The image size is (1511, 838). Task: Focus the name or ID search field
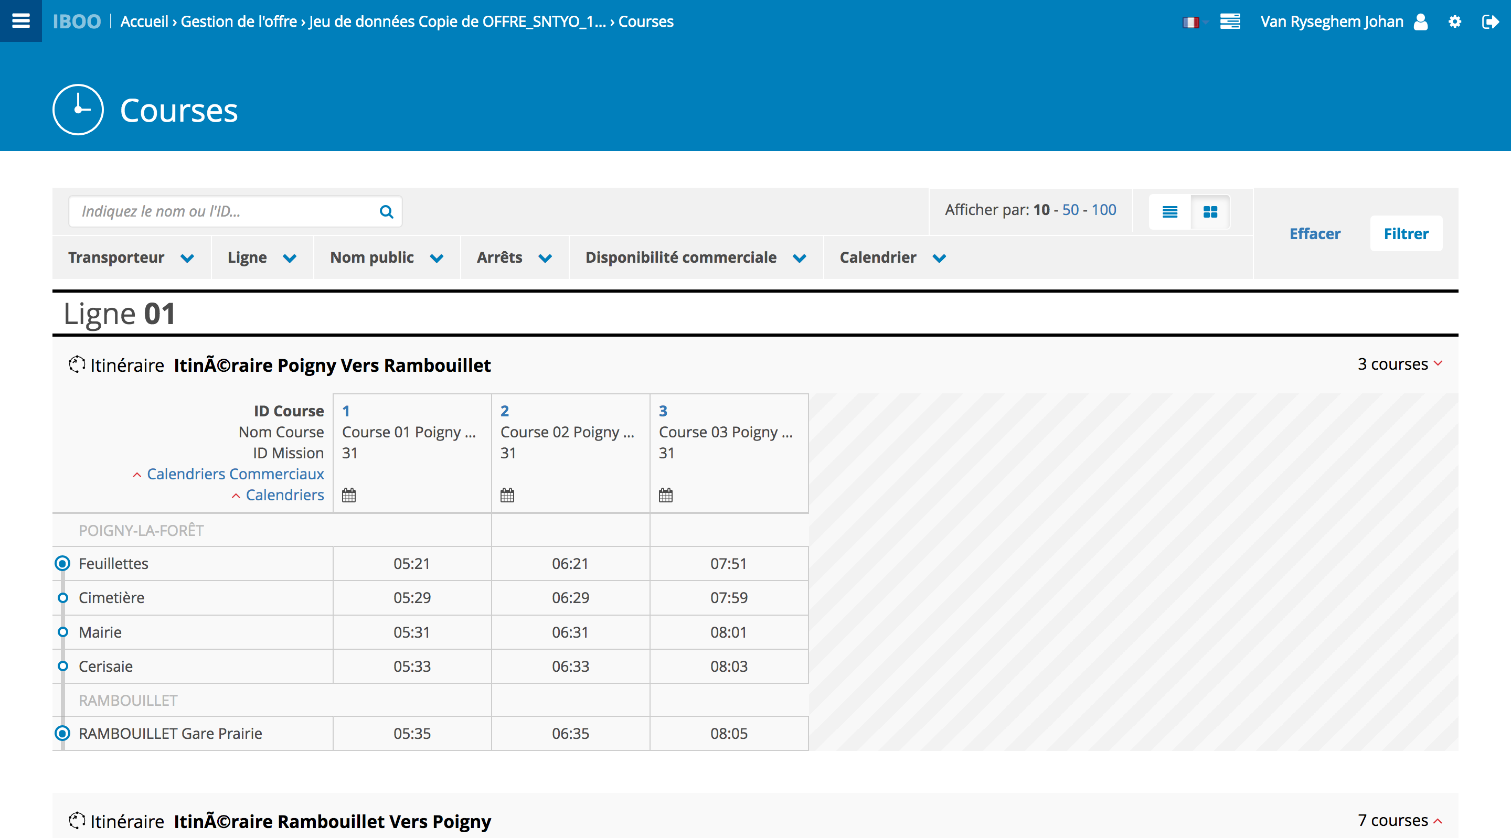point(223,212)
